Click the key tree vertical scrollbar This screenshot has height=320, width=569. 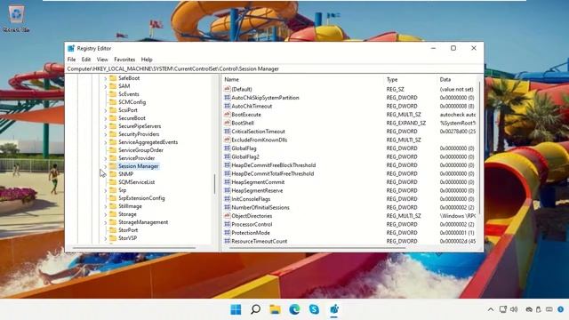[215, 184]
